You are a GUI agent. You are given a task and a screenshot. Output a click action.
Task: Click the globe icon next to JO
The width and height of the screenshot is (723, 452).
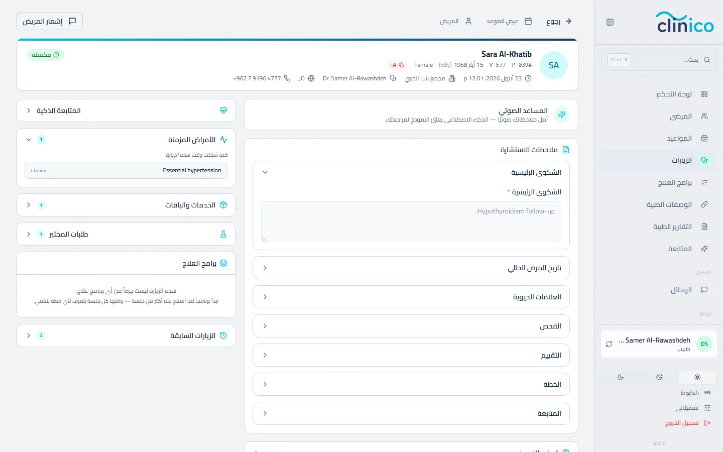(311, 78)
